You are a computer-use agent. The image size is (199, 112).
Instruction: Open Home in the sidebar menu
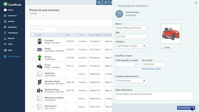click(x=11, y=10)
